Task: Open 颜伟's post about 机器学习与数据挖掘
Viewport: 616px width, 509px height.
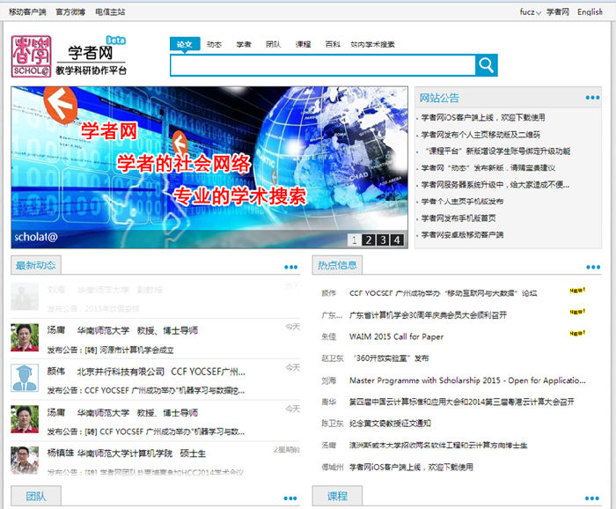Action: tap(165, 391)
